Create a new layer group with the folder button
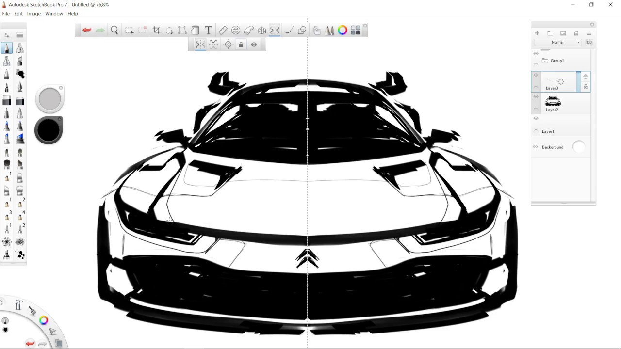Screen dimensions: 621x349 pos(550,33)
